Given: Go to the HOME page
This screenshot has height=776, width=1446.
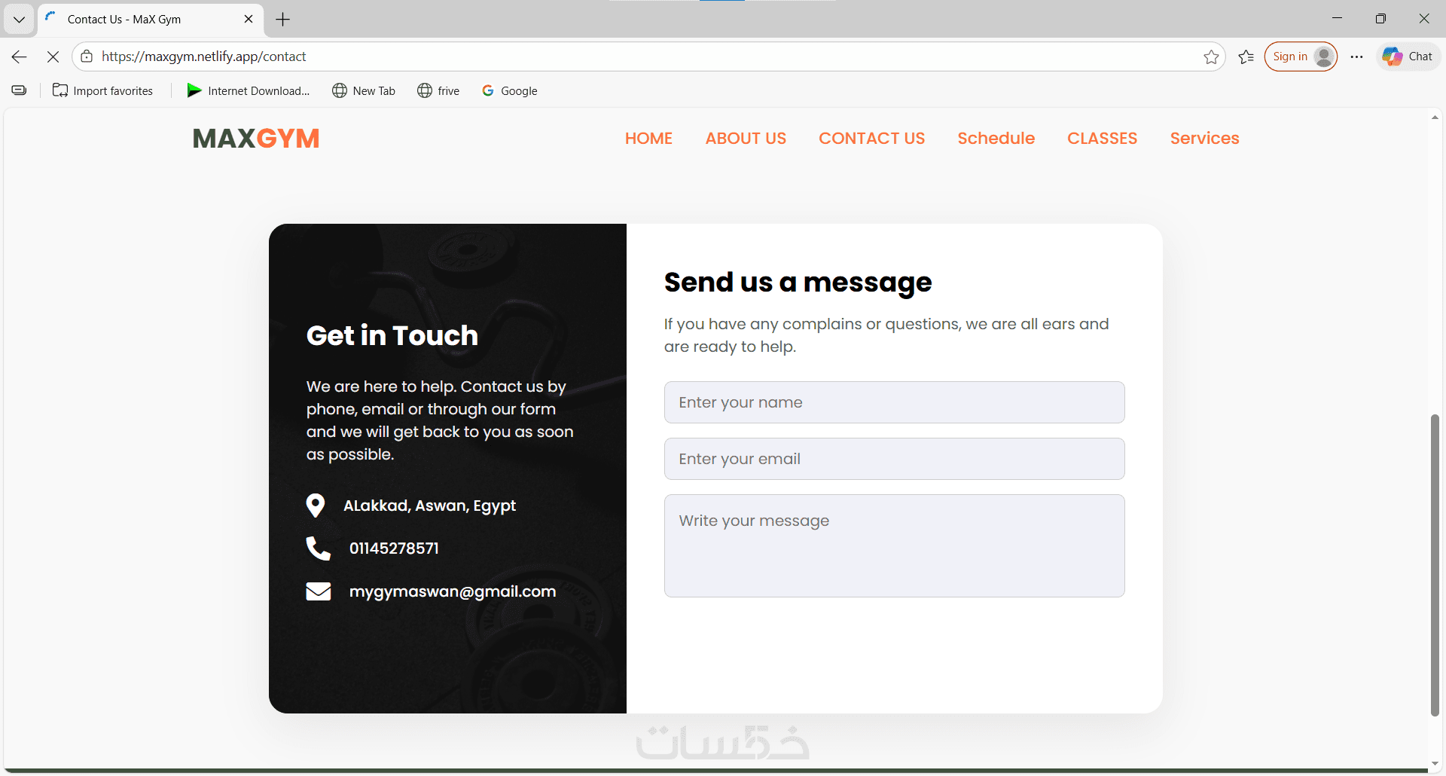Looking at the screenshot, I should click(648, 139).
